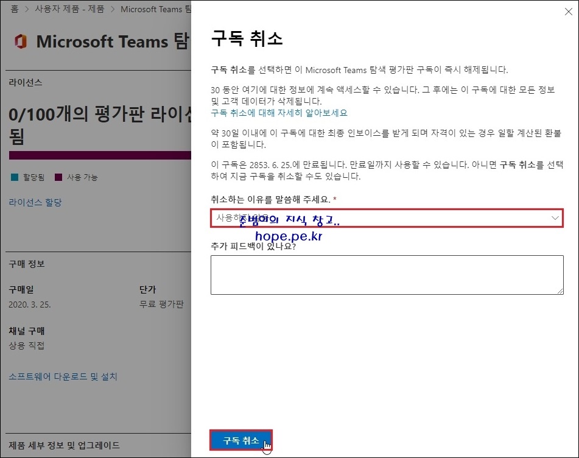
Task: Click the 구매일 label
Action: 21,289
